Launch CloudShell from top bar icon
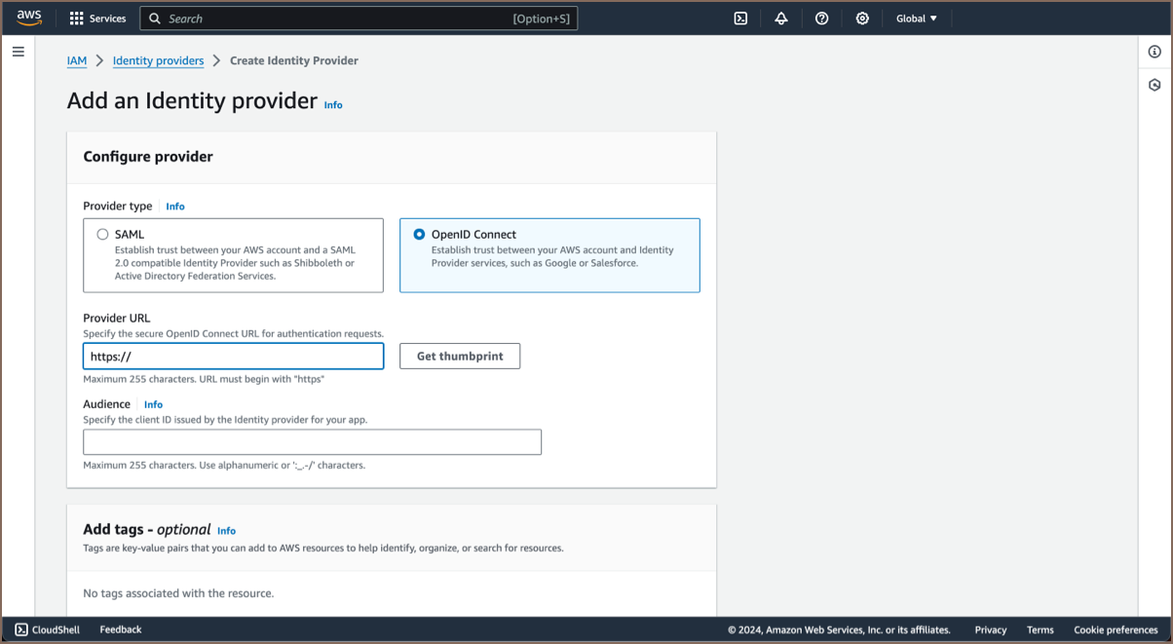Viewport: 1173px width, 644px height. coord(740,19)
